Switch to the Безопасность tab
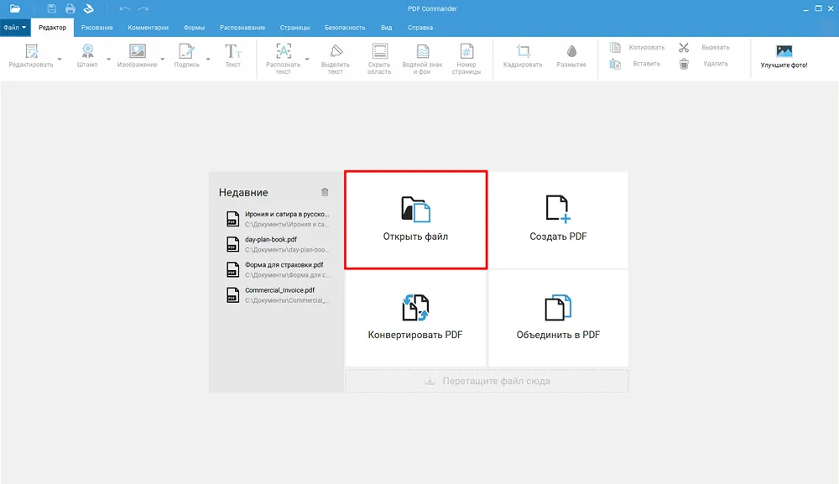839x484 pixels. (345, 28)
